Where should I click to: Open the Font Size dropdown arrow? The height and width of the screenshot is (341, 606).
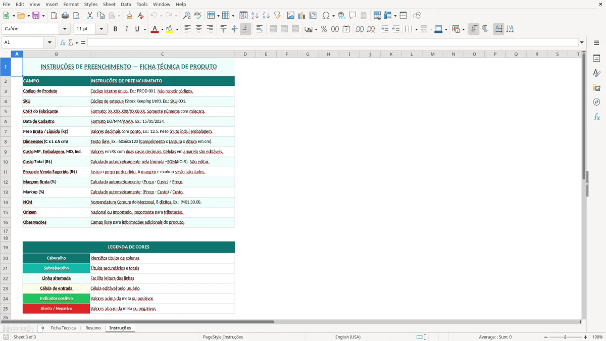coord(102,29)
